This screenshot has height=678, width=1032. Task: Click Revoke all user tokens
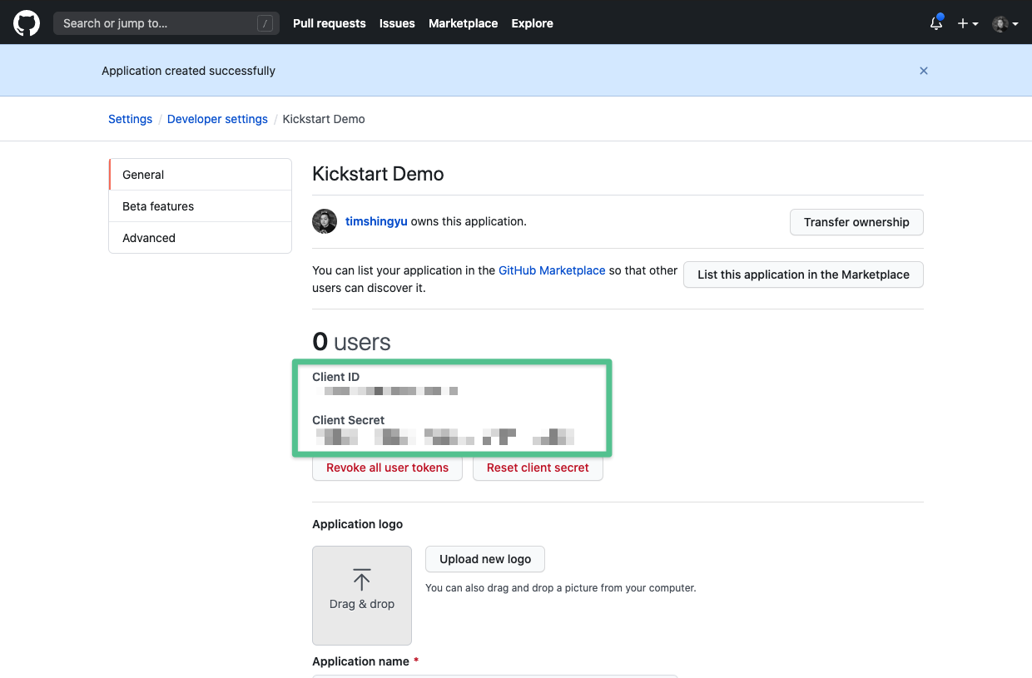click(387, 468)
